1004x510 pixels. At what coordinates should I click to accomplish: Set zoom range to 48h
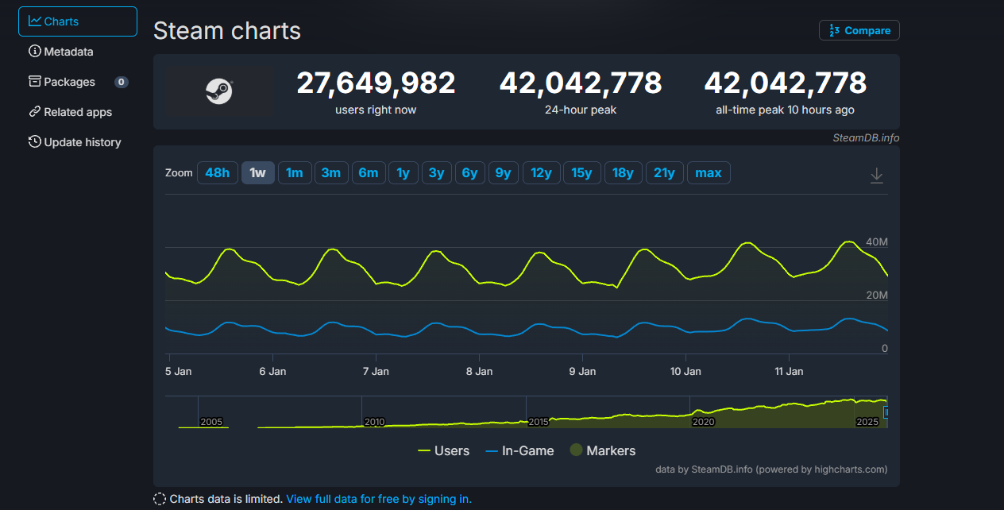[x=217, y=172]
